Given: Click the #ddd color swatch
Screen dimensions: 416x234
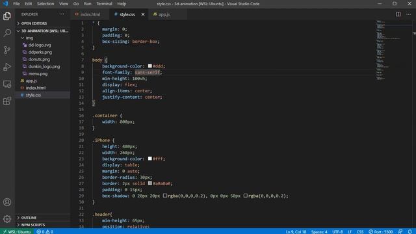Looking at the screenshot, I should pyautogui.click(x=150, y=66).
